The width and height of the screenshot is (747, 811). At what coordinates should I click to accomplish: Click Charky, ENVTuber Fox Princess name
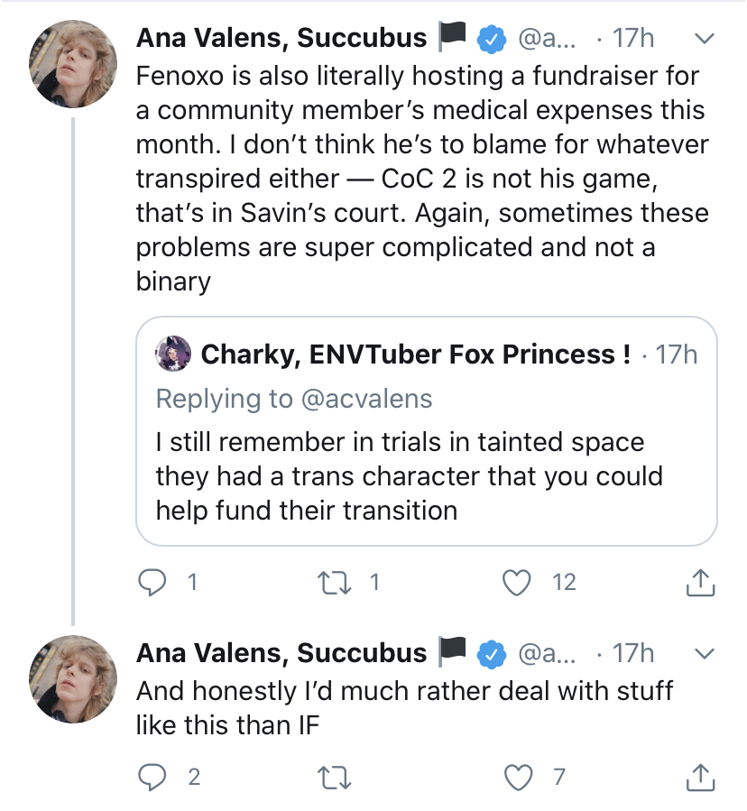[x=415, y=355]
